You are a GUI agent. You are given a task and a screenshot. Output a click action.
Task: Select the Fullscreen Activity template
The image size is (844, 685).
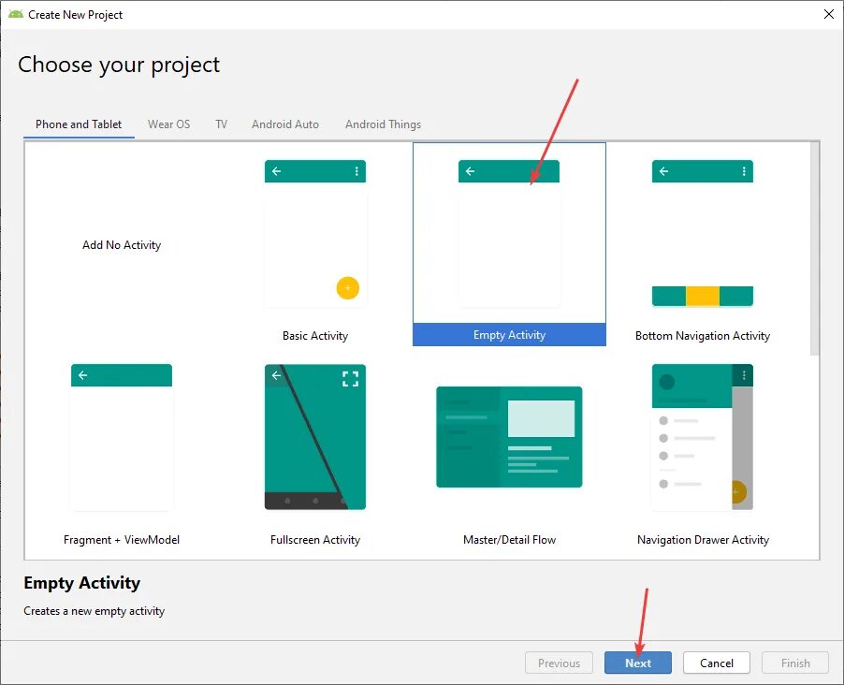tap(314, 437)
